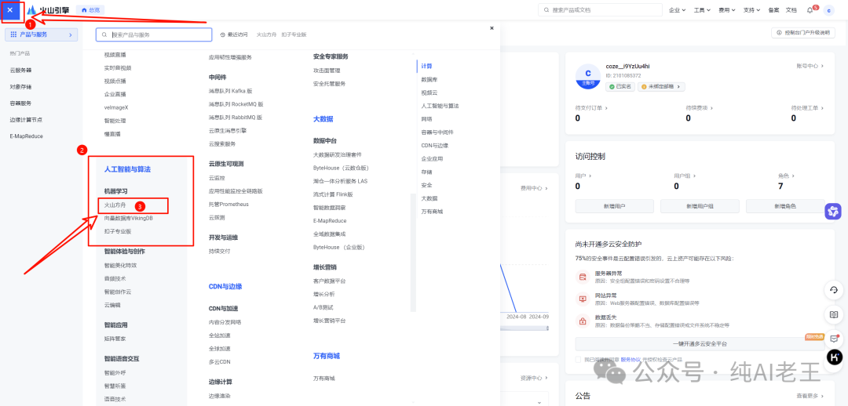Open the 服务协议 link
This screenshot has height=406, width=848.
(630, 359)
